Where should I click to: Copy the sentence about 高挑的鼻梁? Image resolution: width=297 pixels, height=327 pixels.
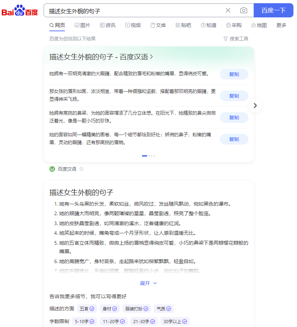pyautogui.click(x=234, y=118)
